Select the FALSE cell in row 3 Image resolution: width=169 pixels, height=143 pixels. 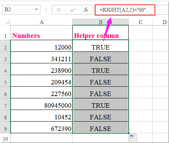click(100, 57)
